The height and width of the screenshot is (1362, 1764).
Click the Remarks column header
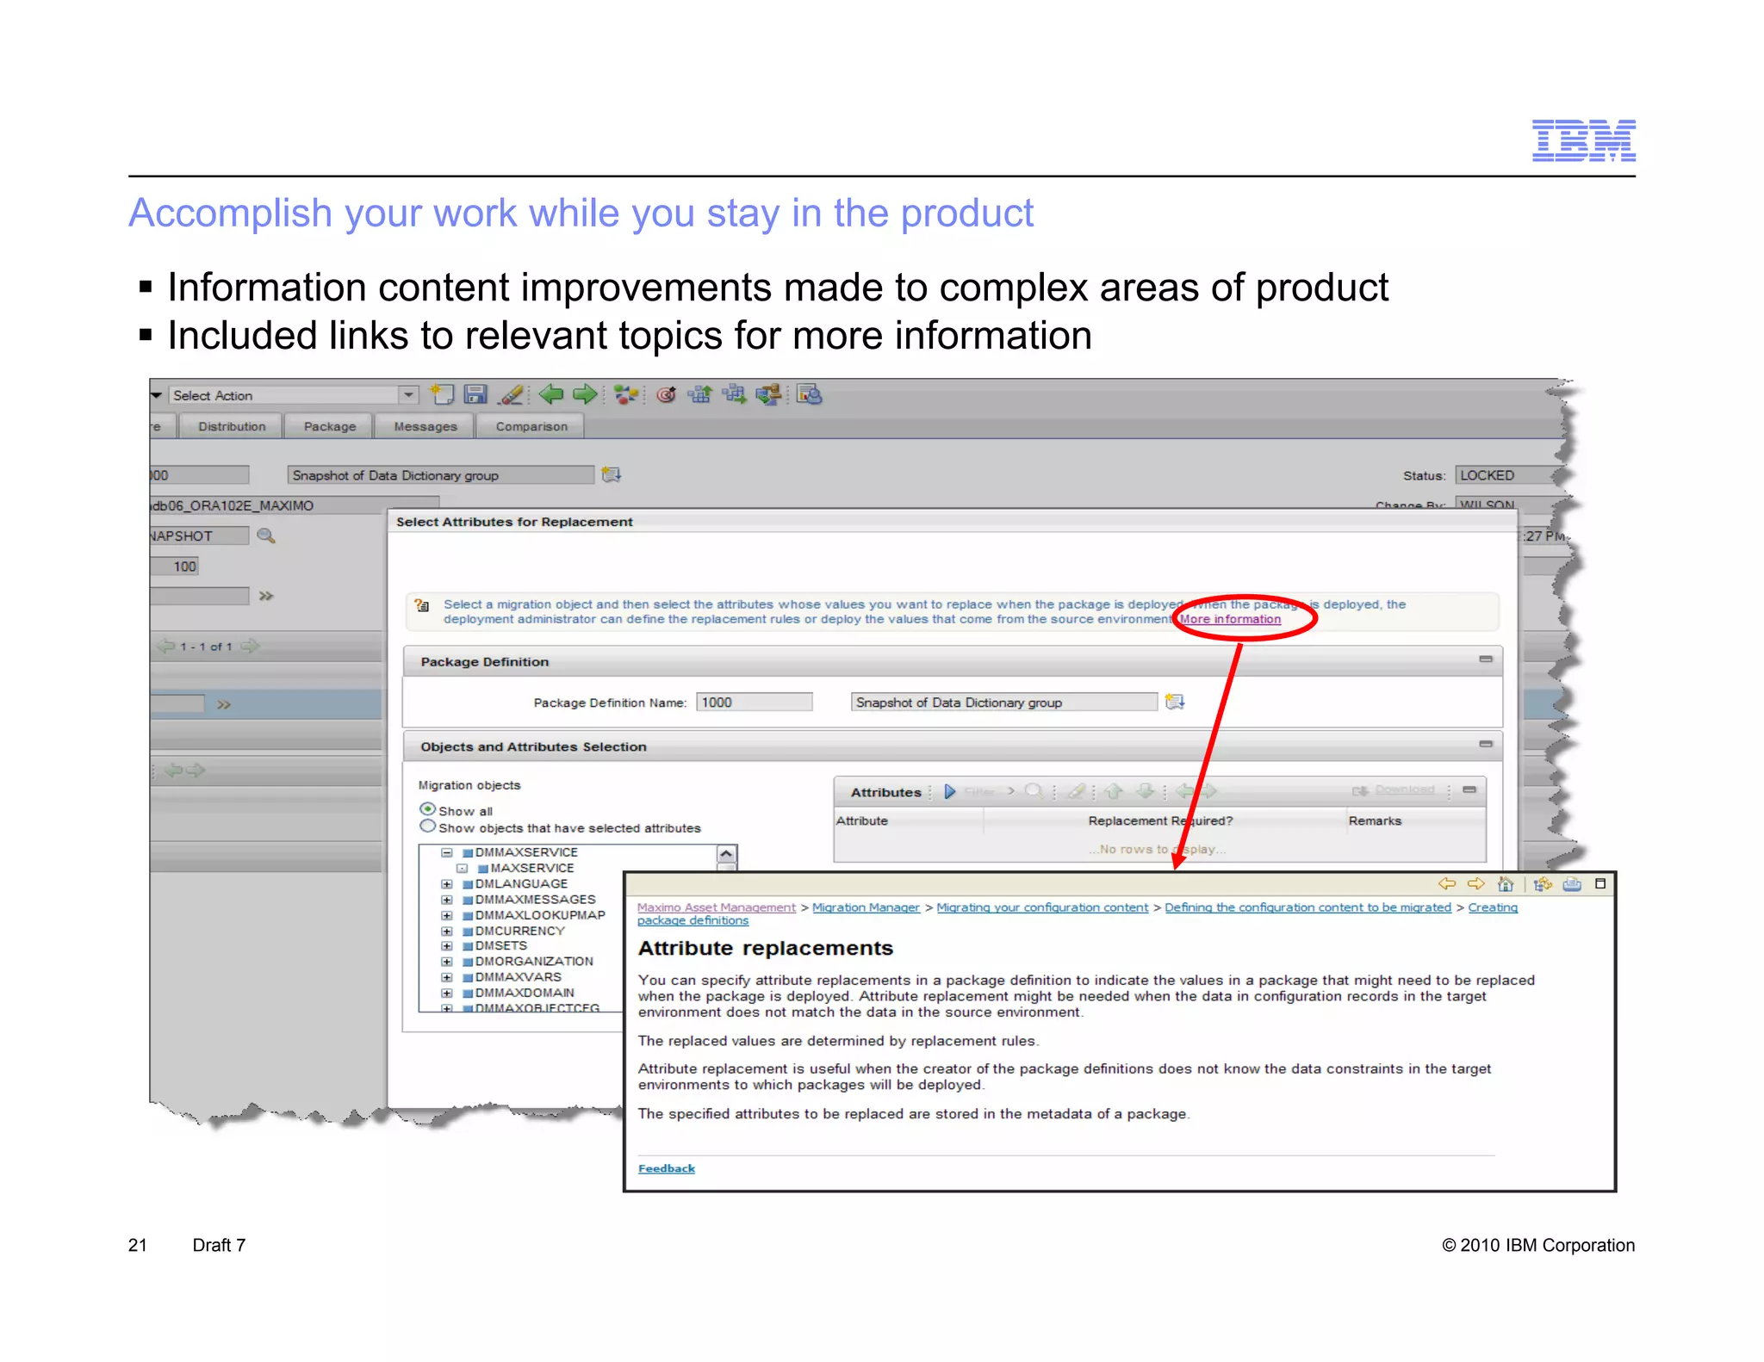tap(1375, 820)
